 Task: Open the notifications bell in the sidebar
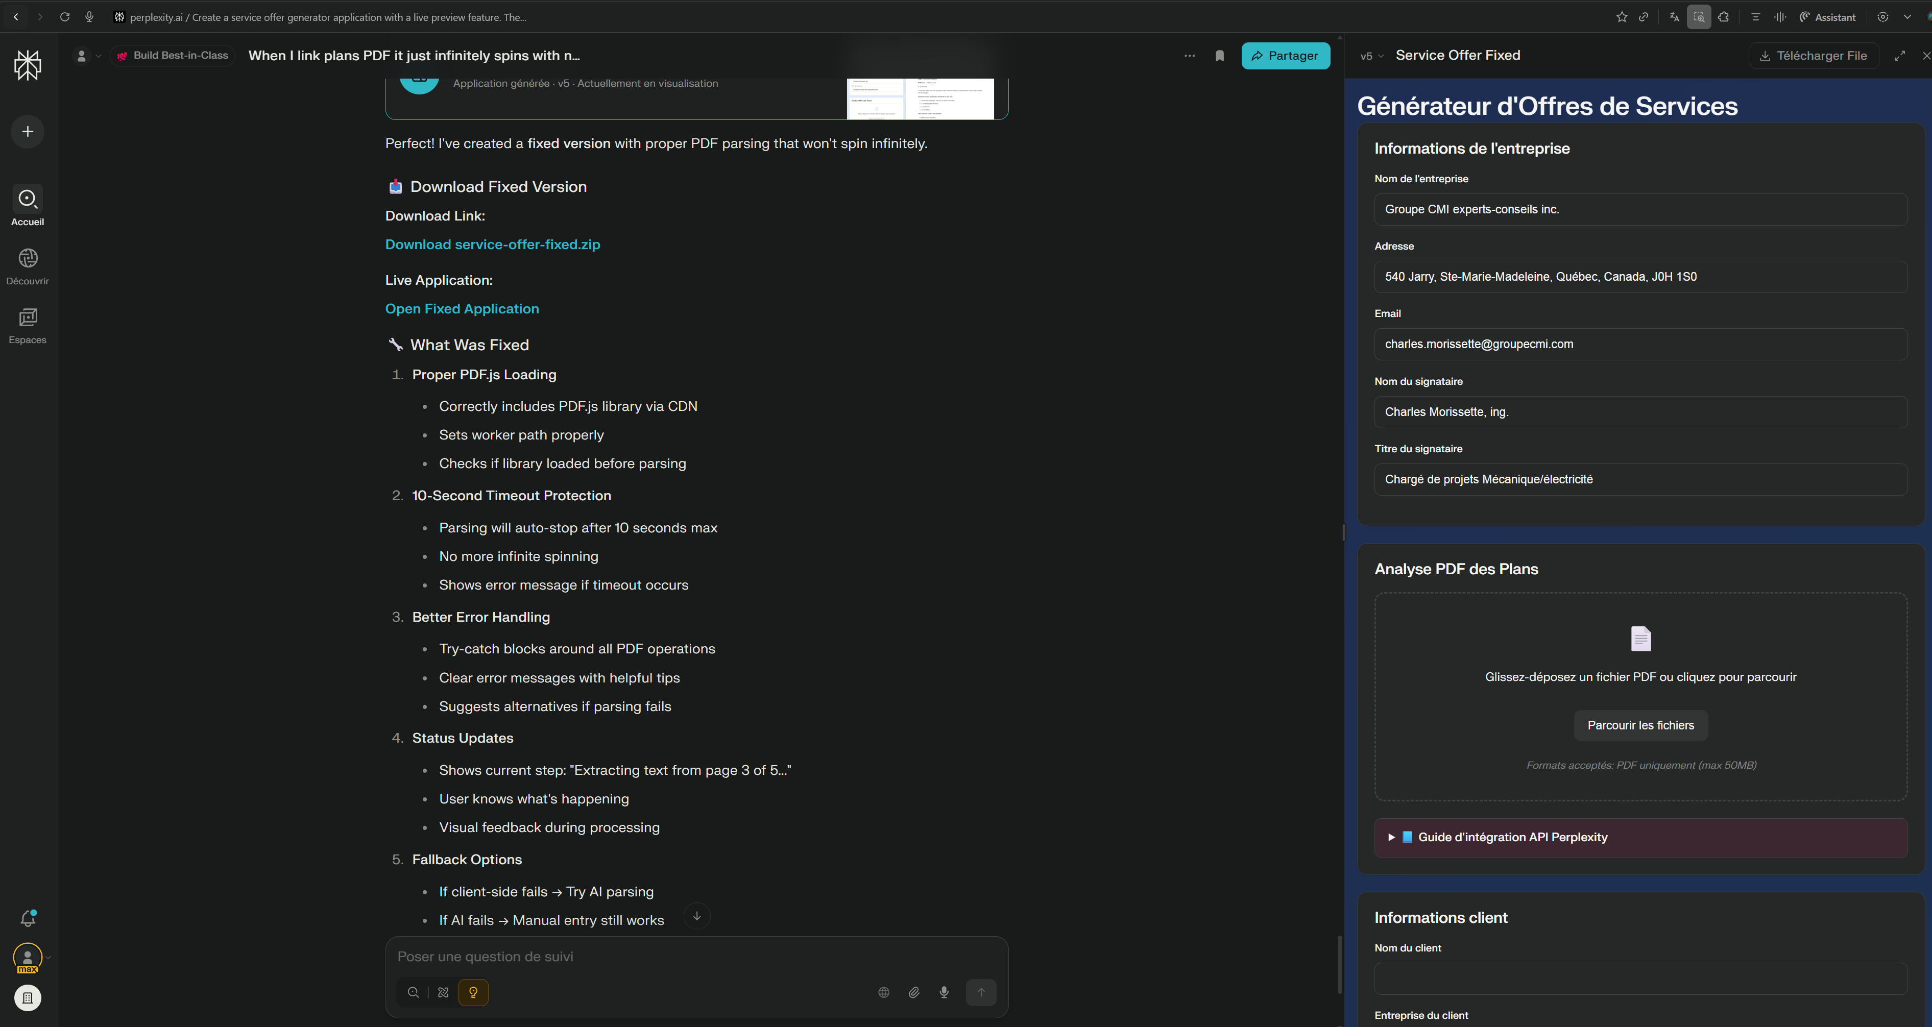coord(28,918)
